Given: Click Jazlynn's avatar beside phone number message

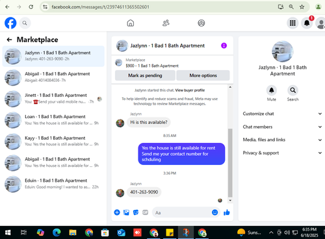Looking at the screenshot, I should tap(120, 193).
